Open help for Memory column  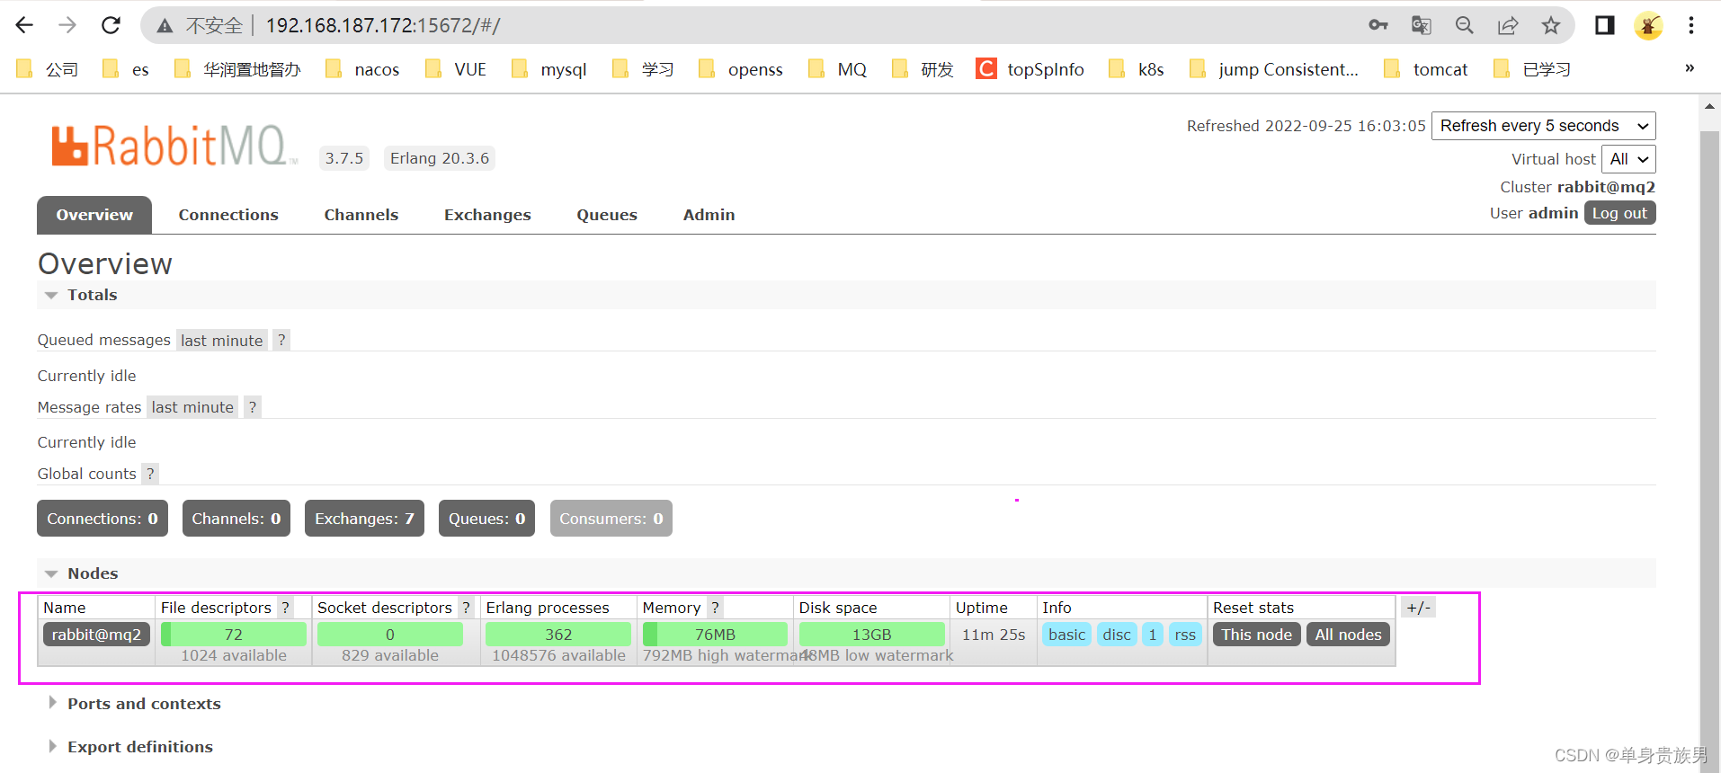(715, 608)
